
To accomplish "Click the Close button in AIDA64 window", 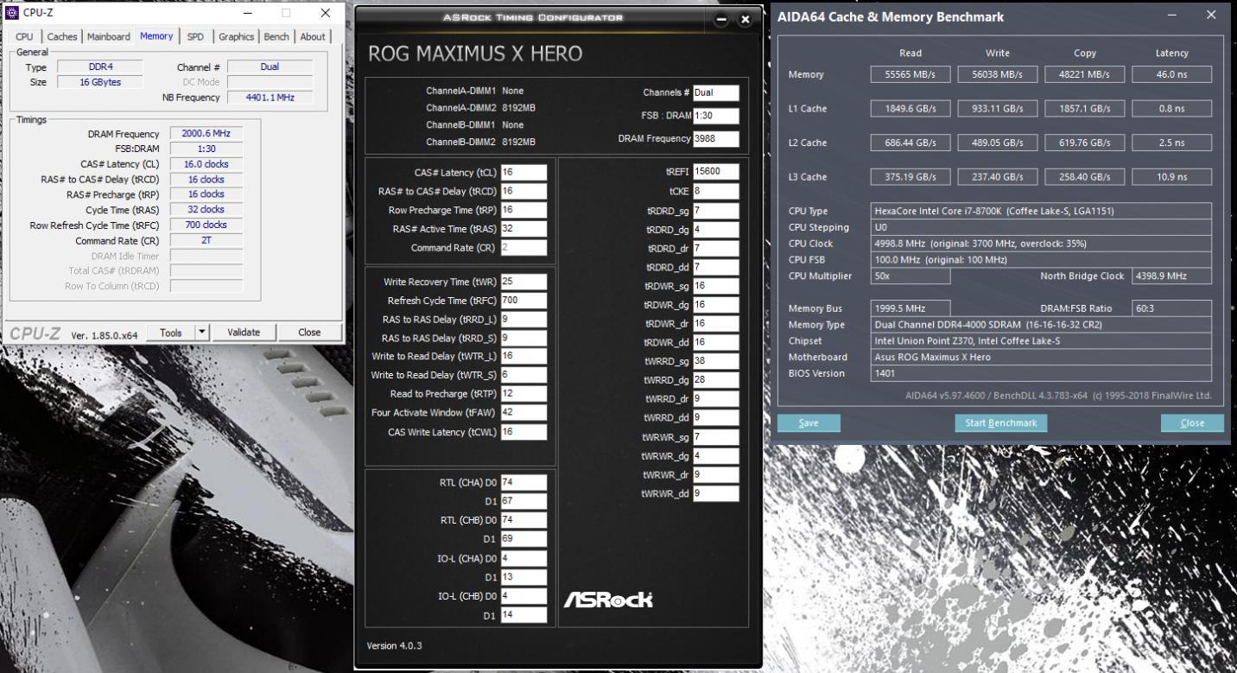I will coord(1192,422).
